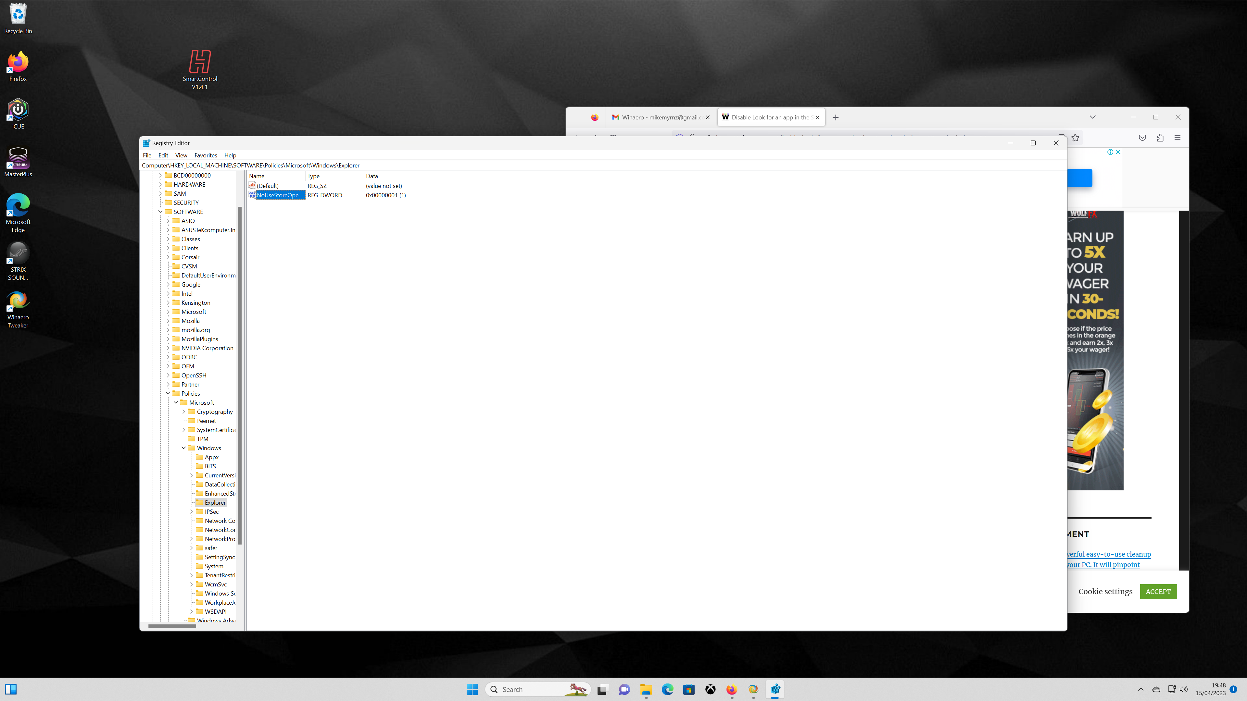The width and height of the screenshot is (1247, 701).
Task: Open Xbox app from taskbar
Action: click(x=710, y=689)
